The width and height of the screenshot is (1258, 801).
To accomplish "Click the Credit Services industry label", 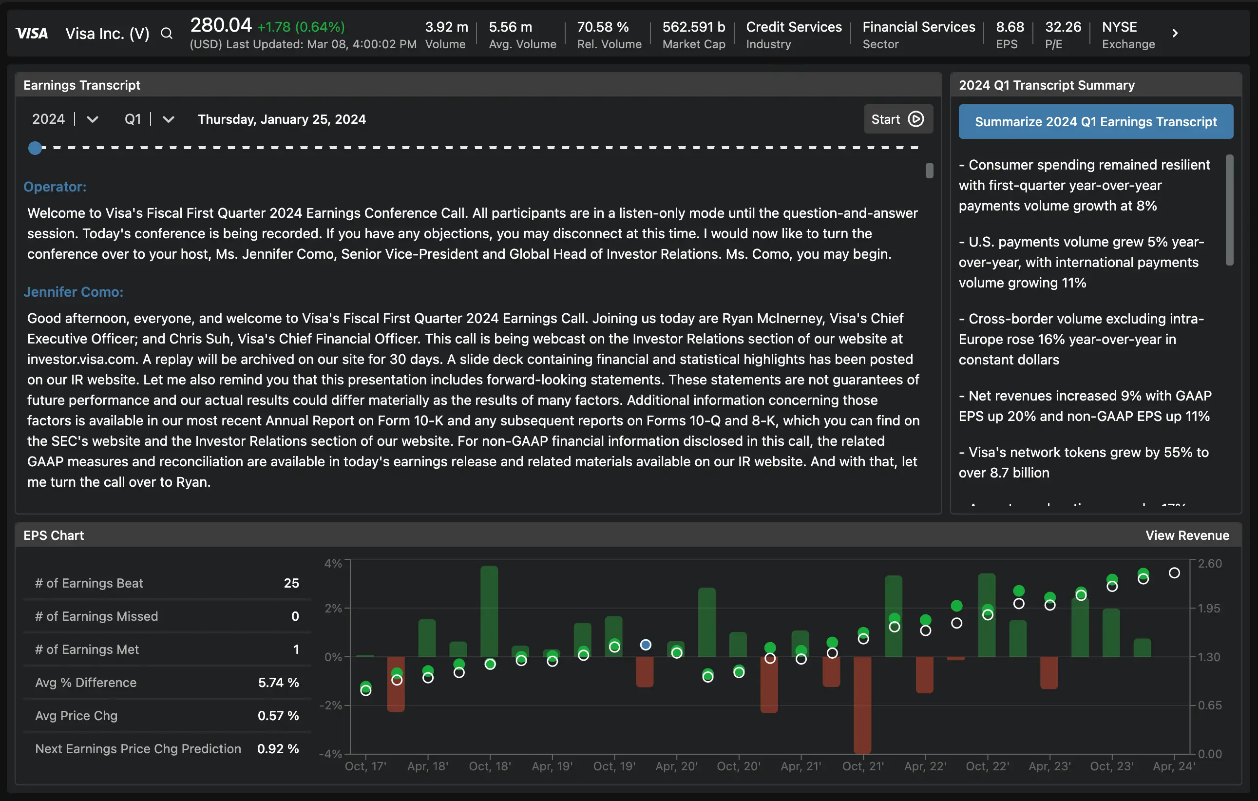I will pos(793,27).
